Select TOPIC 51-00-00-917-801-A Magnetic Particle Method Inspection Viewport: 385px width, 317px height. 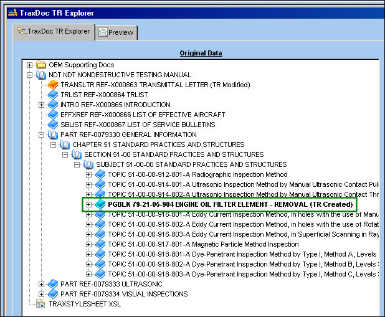tap(203, 245)
